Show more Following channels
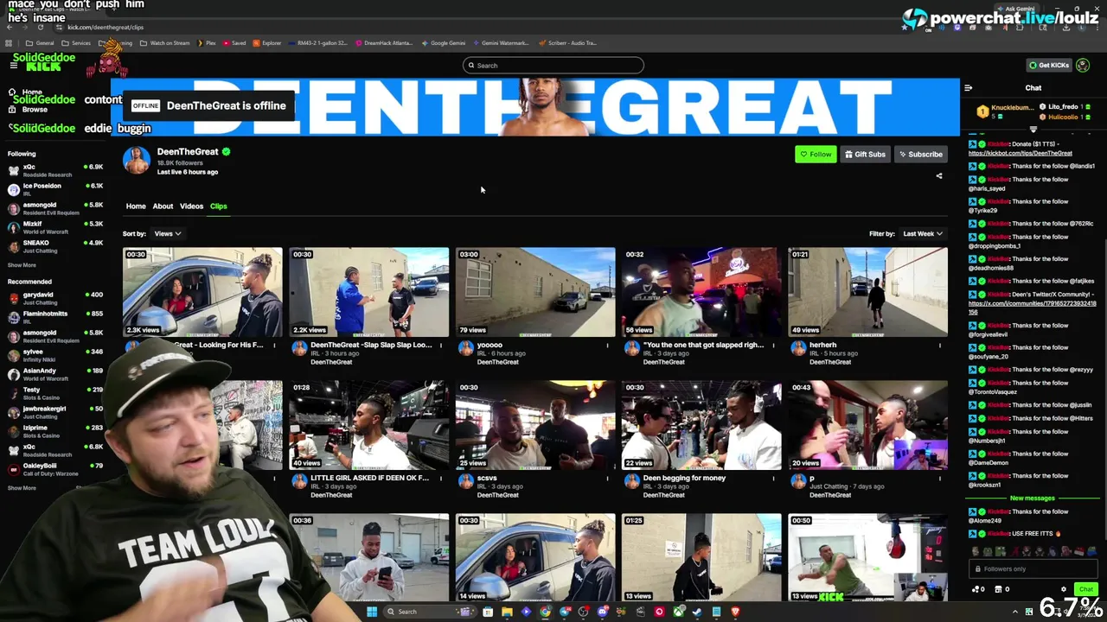Screen dimensions: 1107x622 (x=22, y=265)
